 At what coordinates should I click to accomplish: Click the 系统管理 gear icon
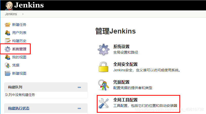pyautogui.click(x=8, y=49)
